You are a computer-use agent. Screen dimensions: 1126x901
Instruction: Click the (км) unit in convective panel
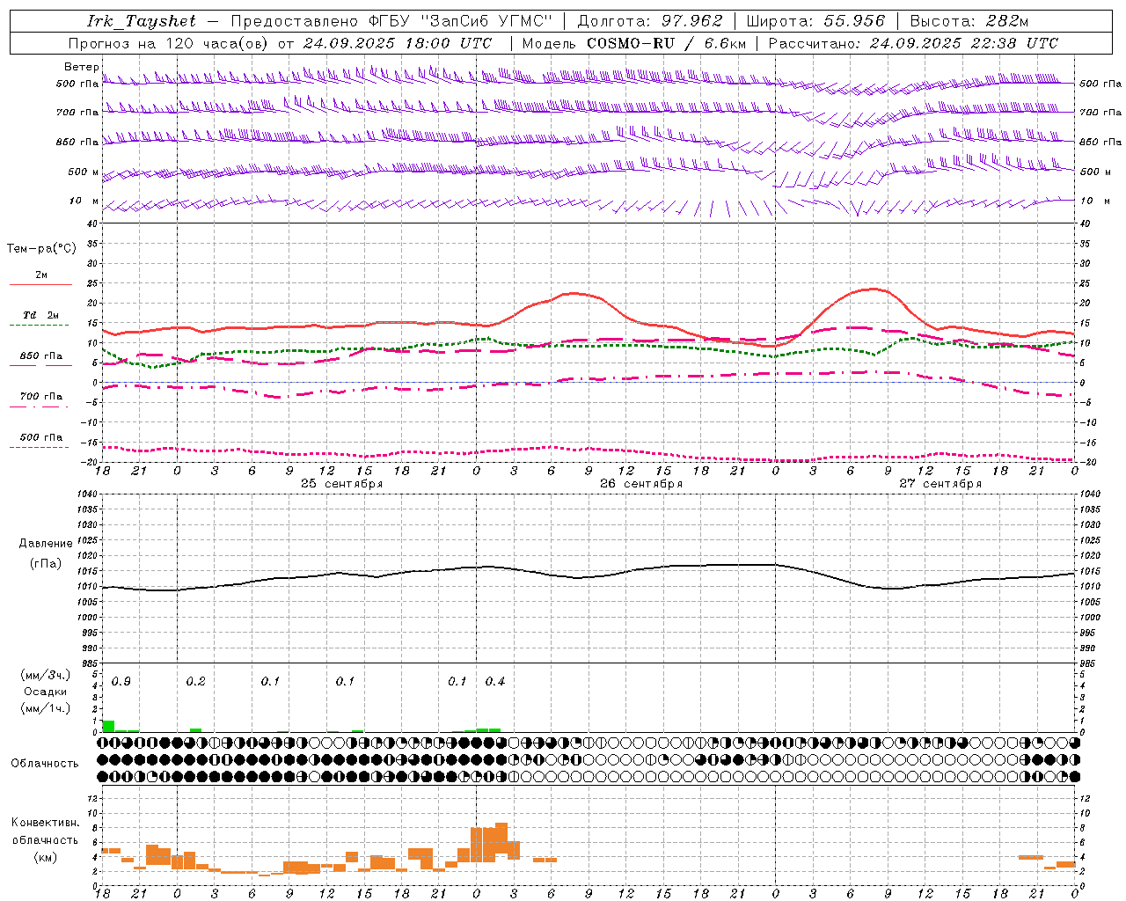coord(46,857)
